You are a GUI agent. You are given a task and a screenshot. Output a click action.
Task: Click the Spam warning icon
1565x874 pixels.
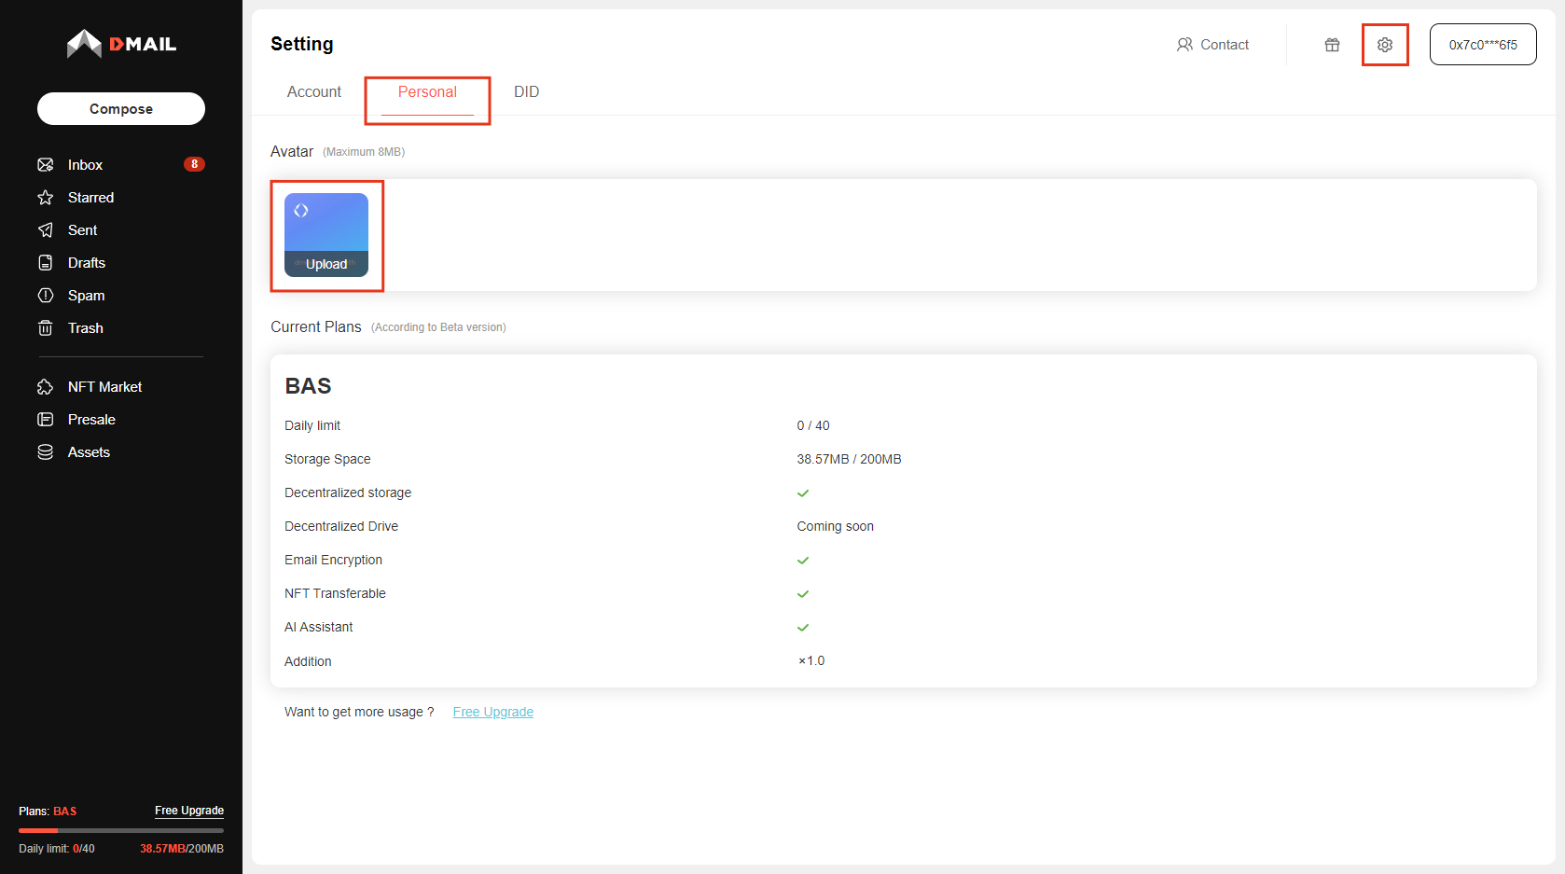46,296
